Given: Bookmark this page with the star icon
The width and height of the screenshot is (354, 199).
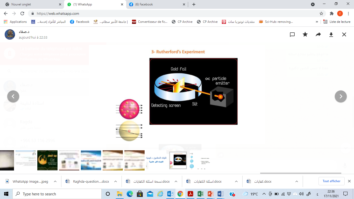Looking at the screenshot, I should point(321,13).
